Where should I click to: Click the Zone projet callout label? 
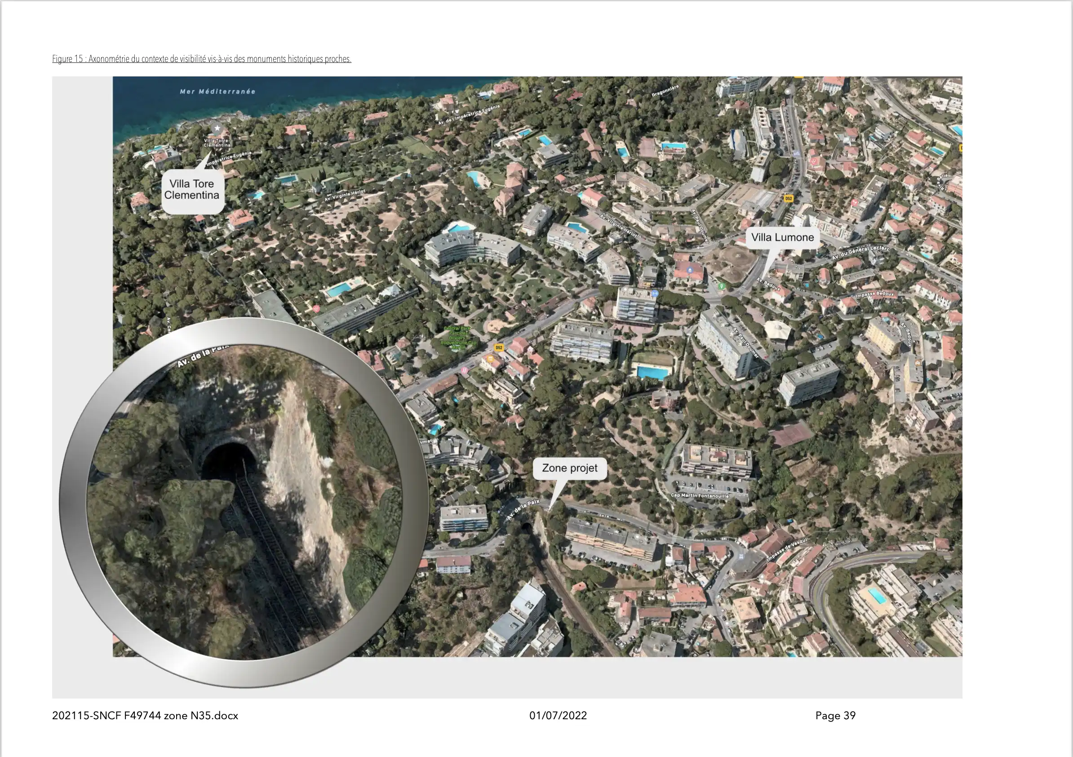coord(570,468)
